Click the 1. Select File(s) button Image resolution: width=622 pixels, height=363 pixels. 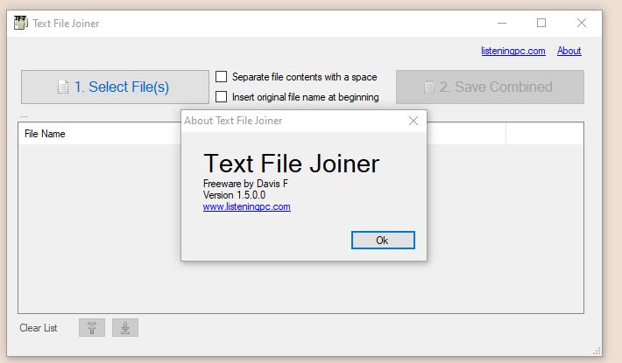click(x=115, y=87)
